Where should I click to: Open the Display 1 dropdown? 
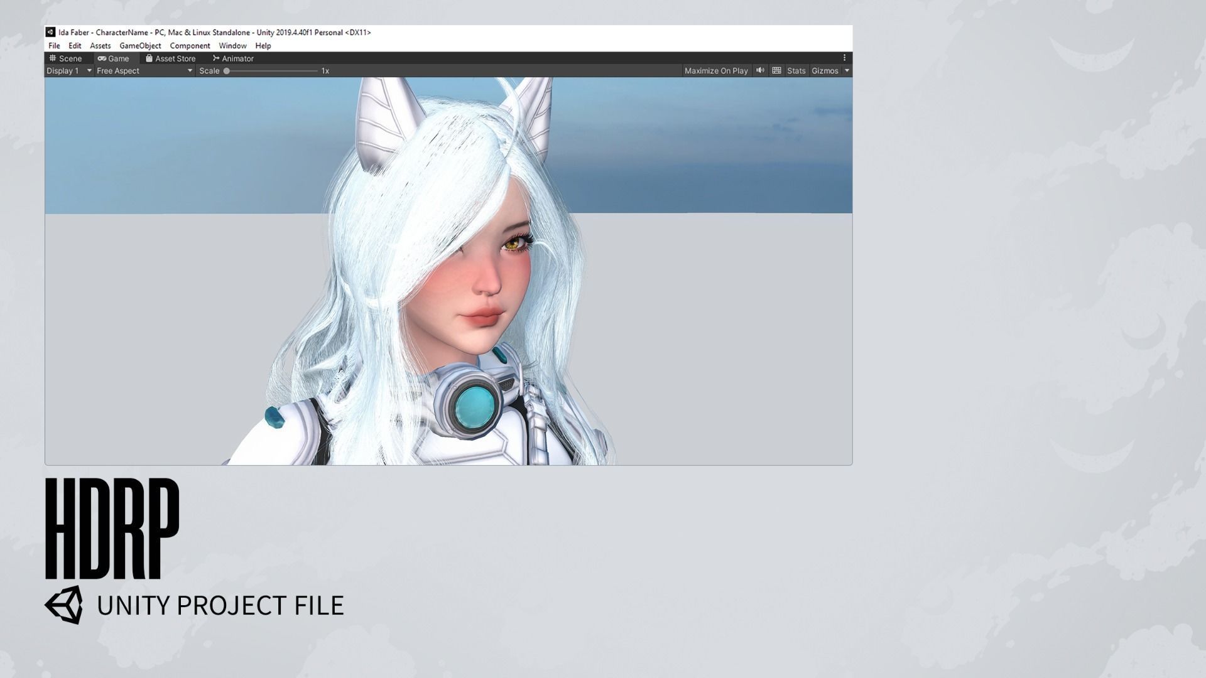69,71
